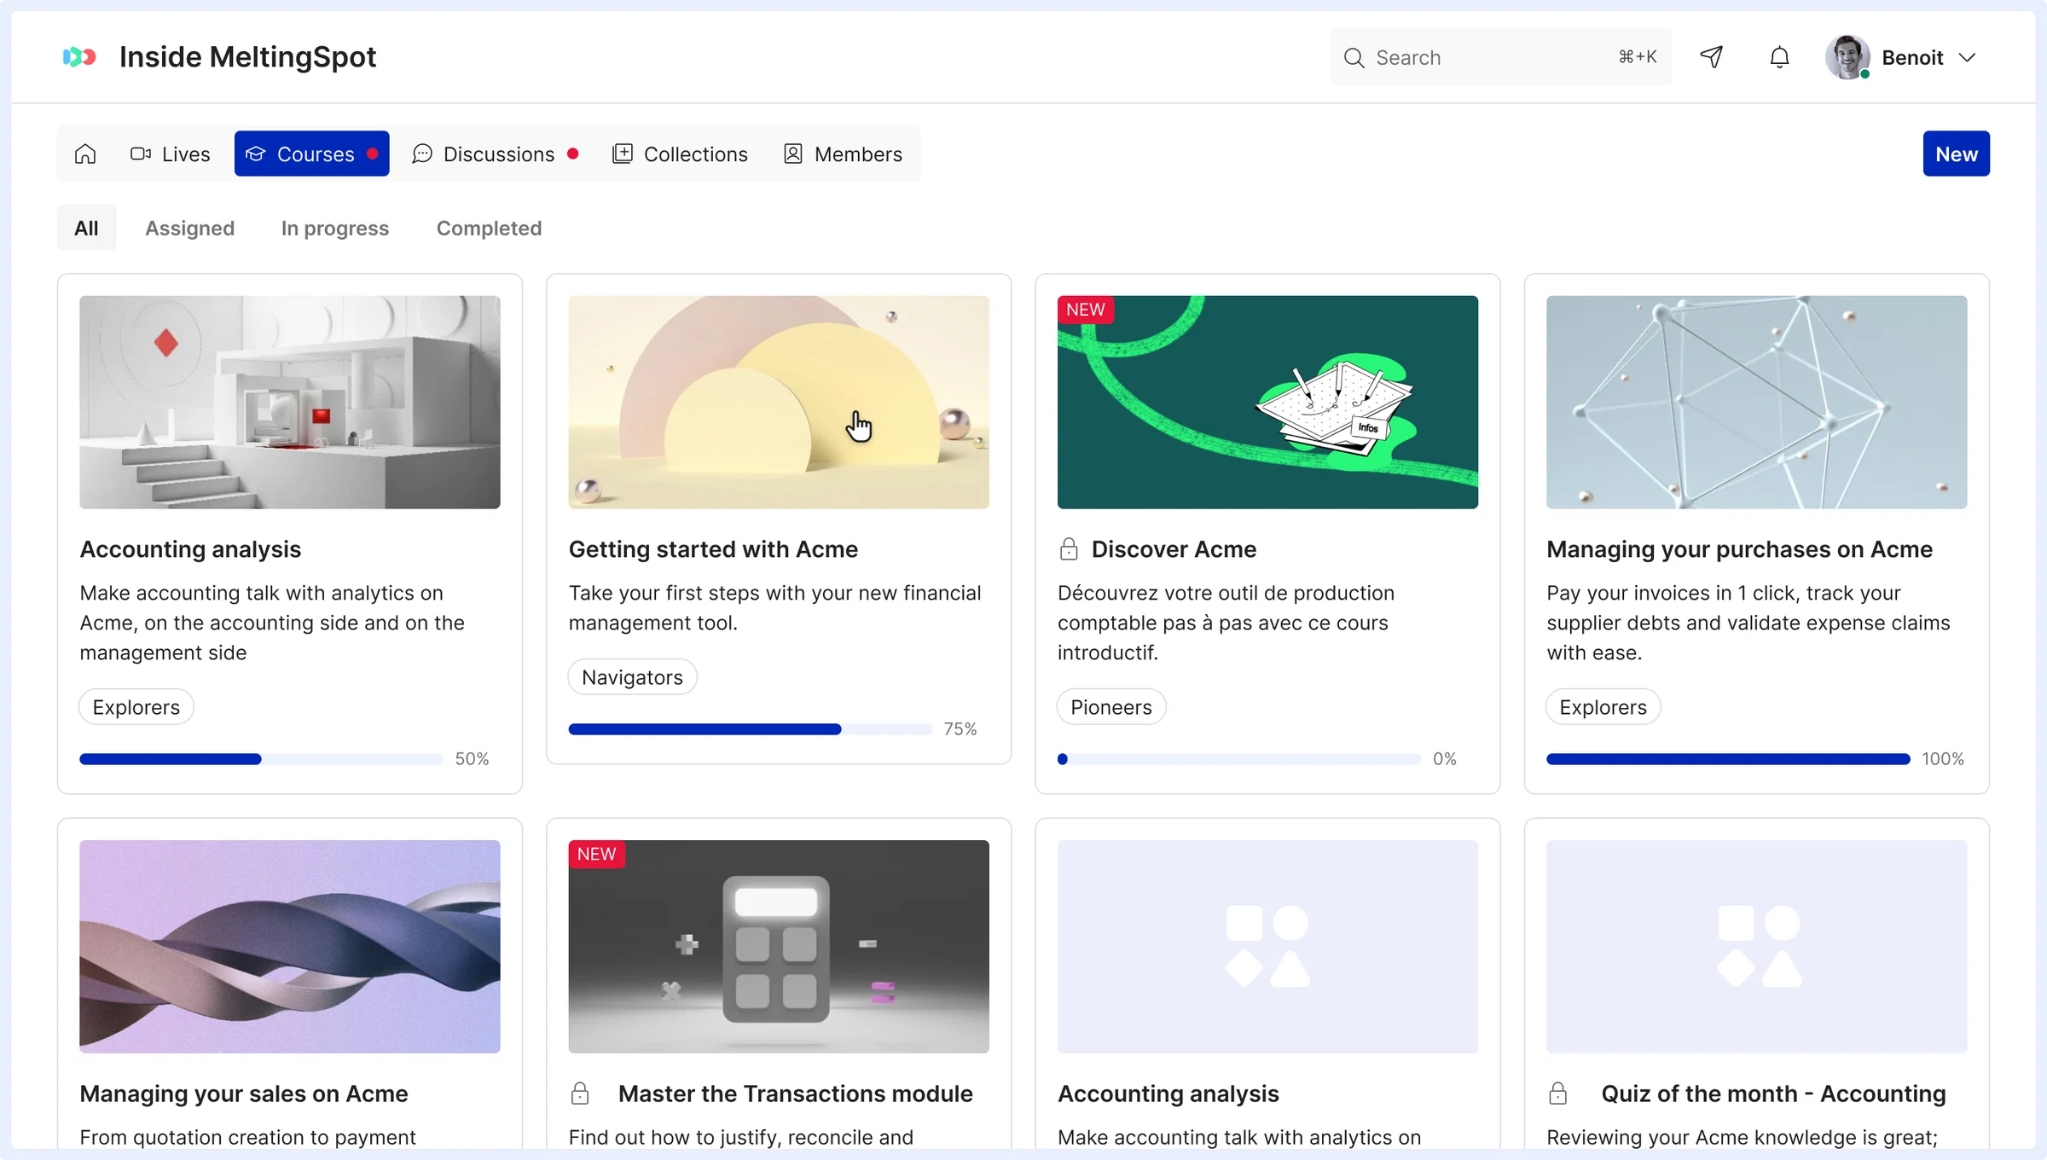Viewport: 2047px width, 1160px height.
Task: Click the search magnifier icon
Action: pyautogui.click(x=1354, y=57)
